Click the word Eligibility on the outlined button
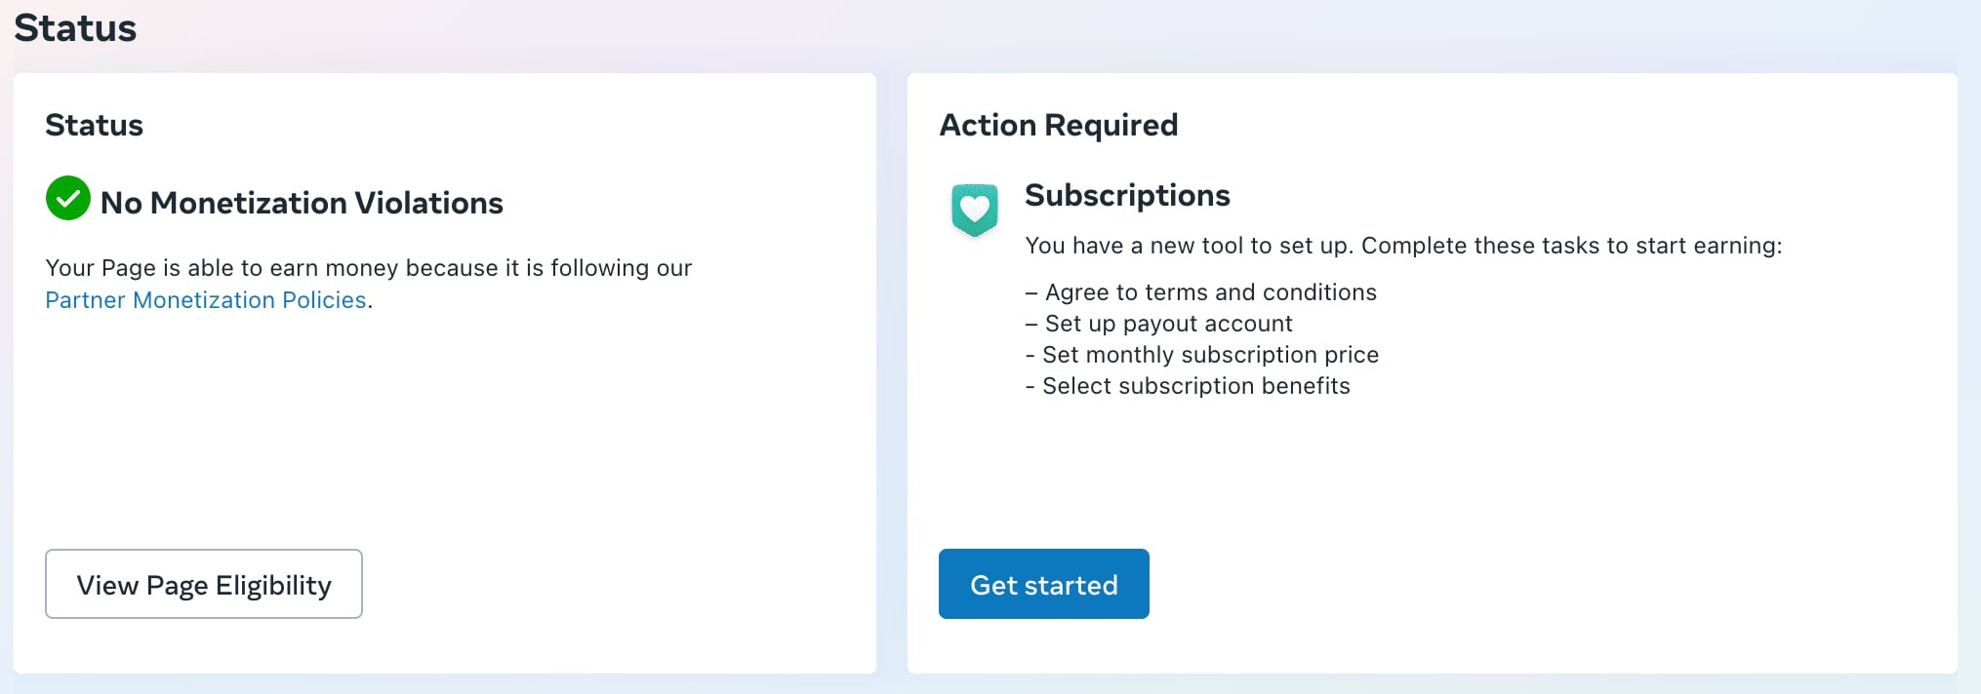Screen dimensions: 1981x694 (273, 585)
